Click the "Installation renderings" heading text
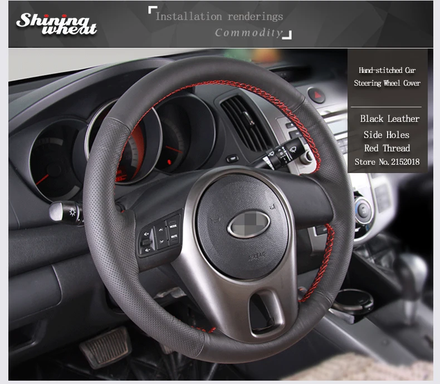 pyautogui.click(x=219, y=17)
